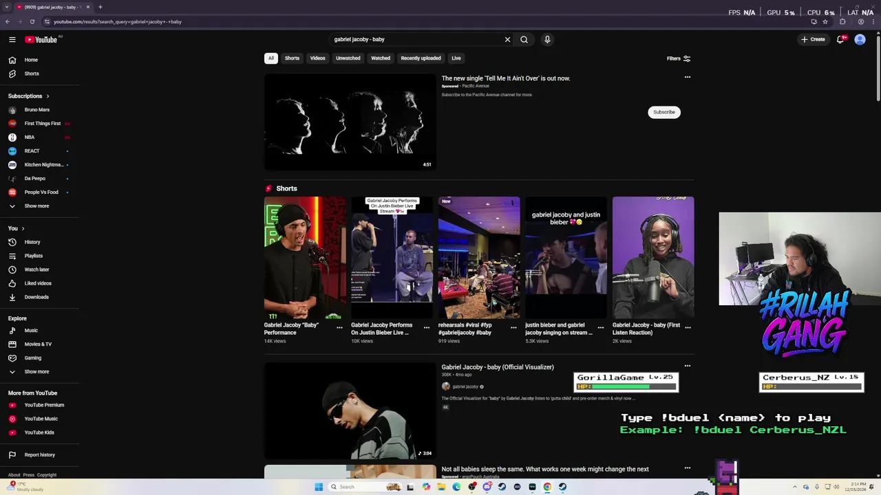Open the Windows Start menu
Image resolution: width=881 pixels, height=495 pixels.
click(319, 487)
